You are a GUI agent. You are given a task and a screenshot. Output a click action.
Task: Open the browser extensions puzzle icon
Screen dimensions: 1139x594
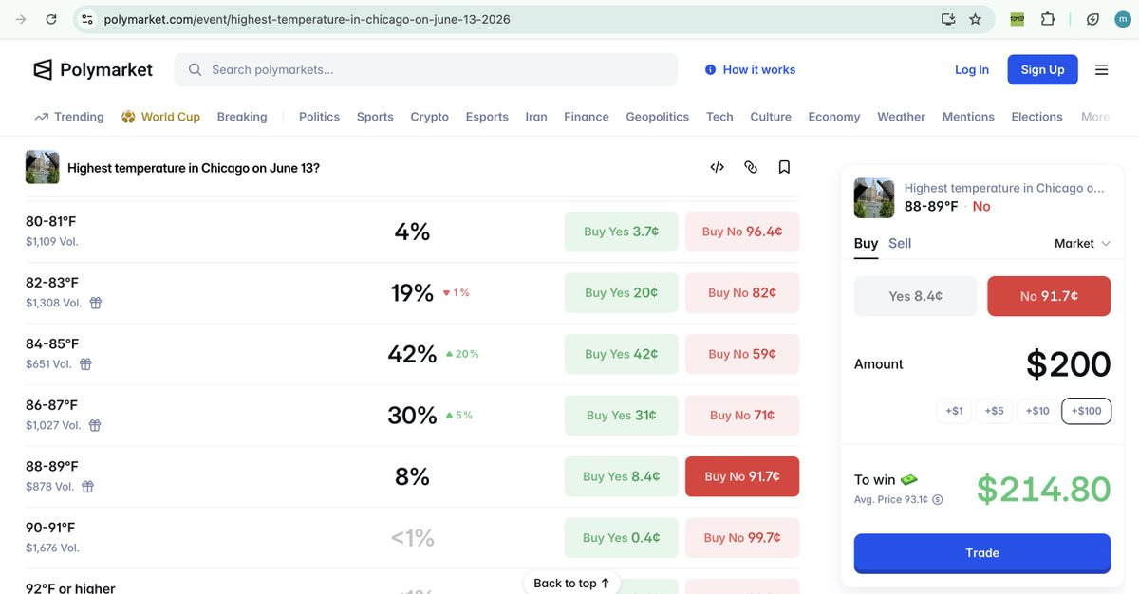coord(1048,19)
